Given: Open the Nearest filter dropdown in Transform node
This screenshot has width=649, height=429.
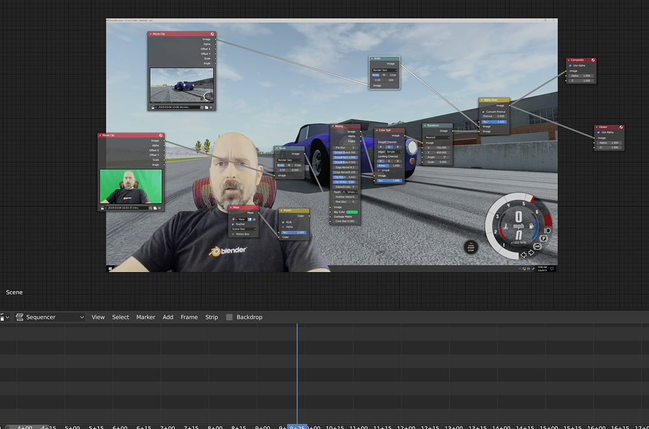Looking at the screenshot, I should [x=438, y=137].
